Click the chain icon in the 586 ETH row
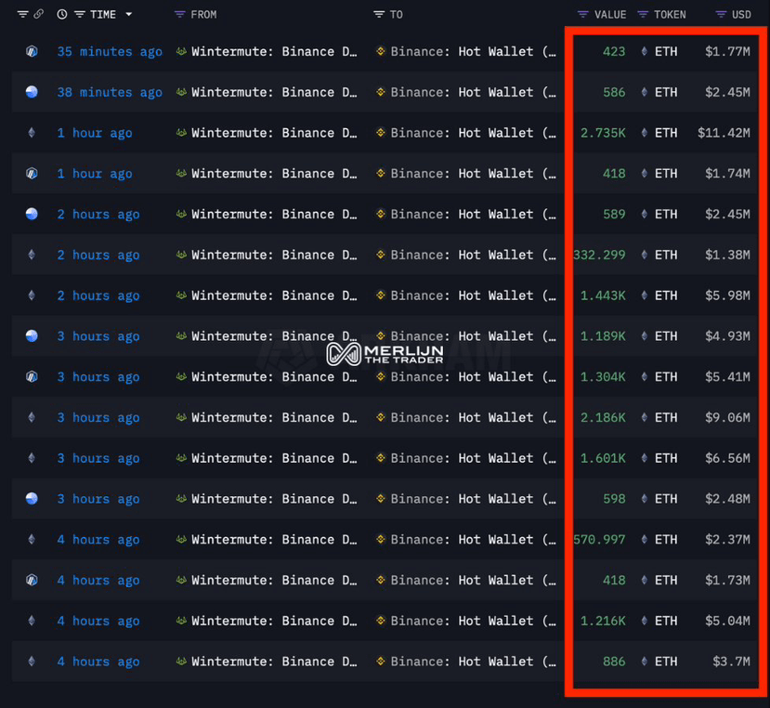The image size is (770, 708). click(32, 92)
